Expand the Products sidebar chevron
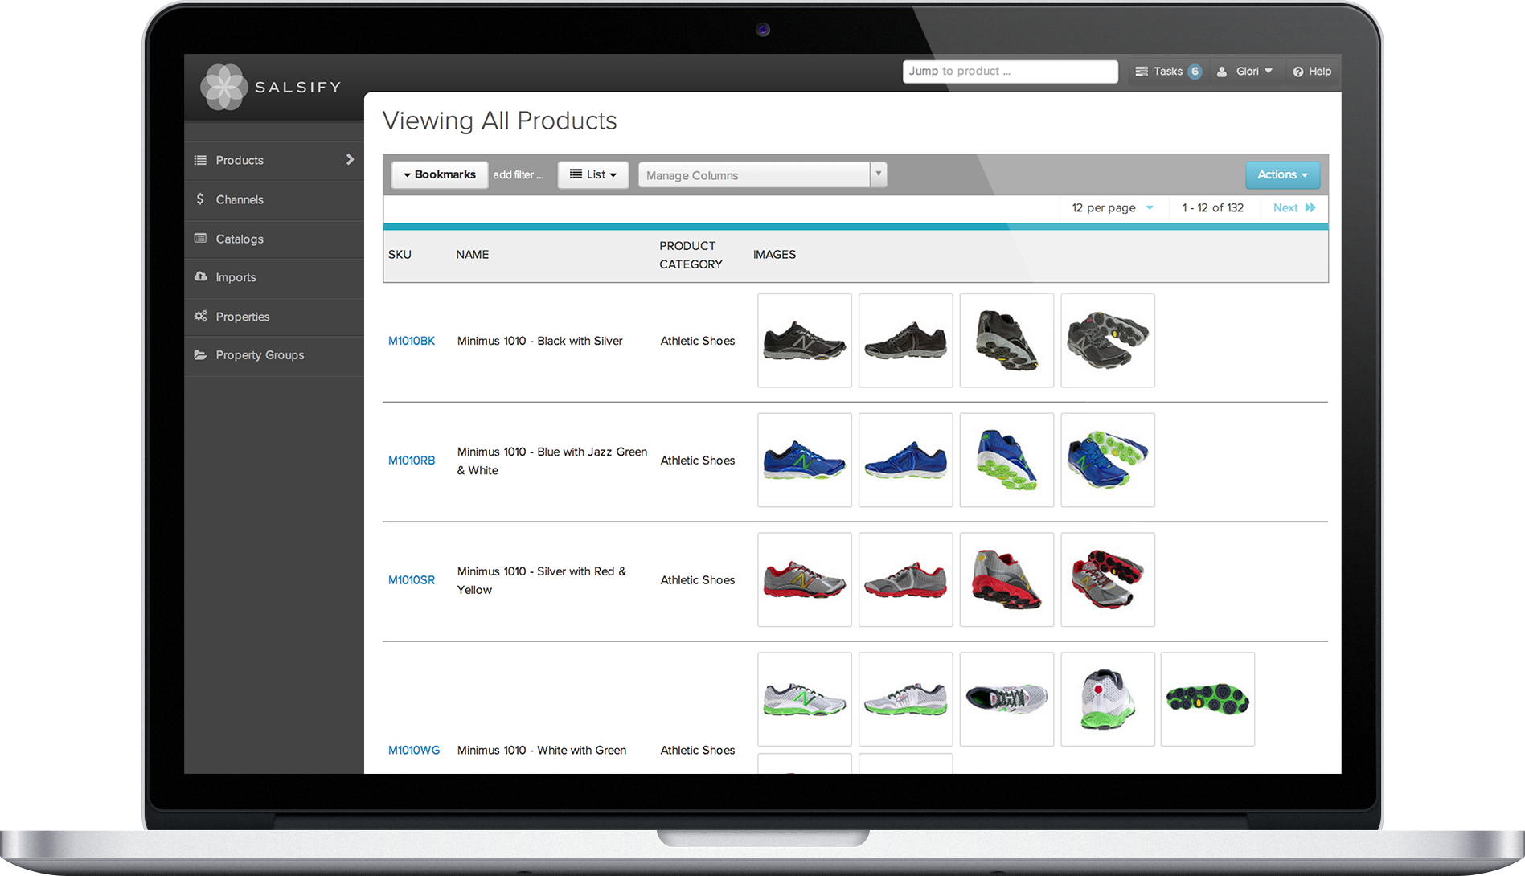1525x876 pixels. click(x=350, y=159)
